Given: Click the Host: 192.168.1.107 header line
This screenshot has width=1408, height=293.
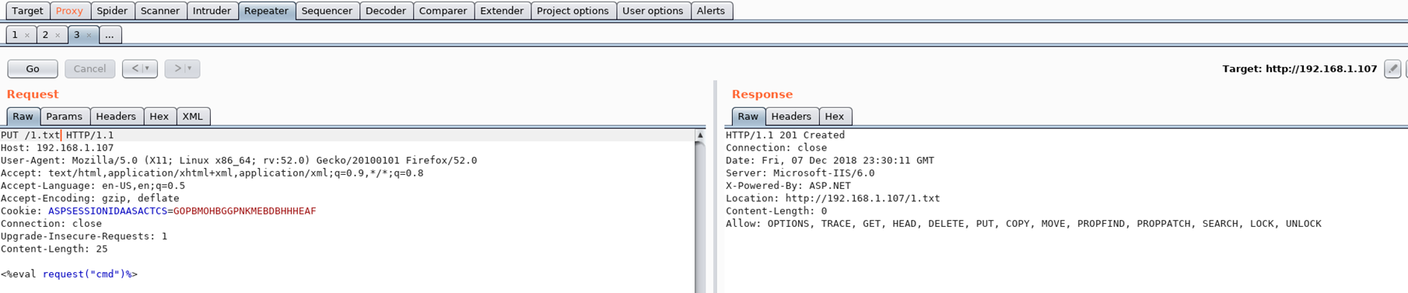Looking at the screenshot, I should pos(57,148).
